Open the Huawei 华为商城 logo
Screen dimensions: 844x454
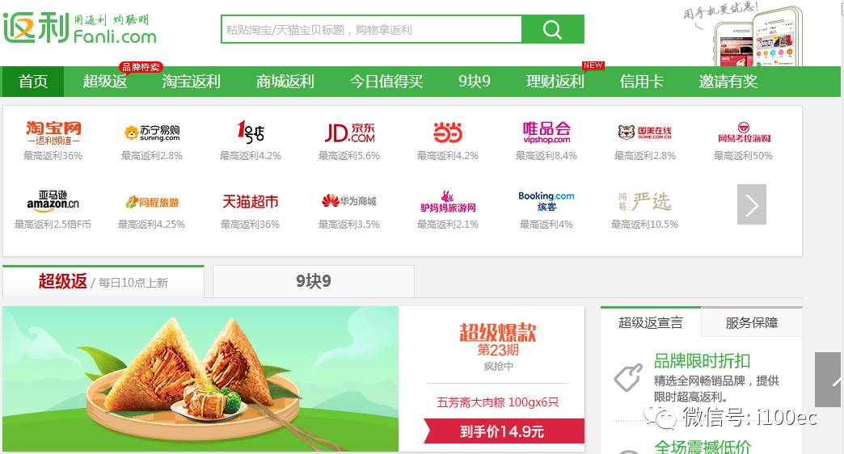[x=349, y=200]
